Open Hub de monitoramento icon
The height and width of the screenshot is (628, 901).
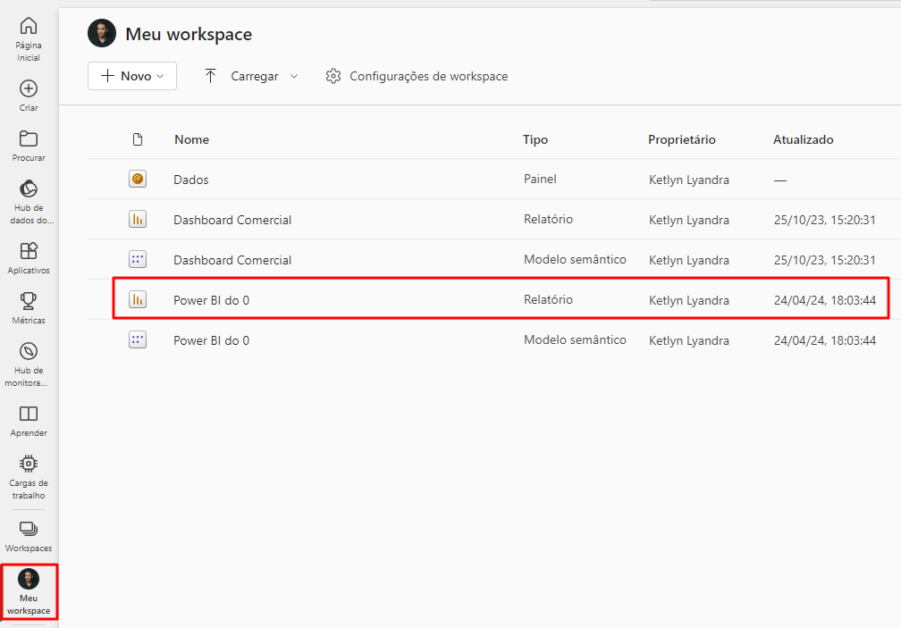click(x=29, y=351)
